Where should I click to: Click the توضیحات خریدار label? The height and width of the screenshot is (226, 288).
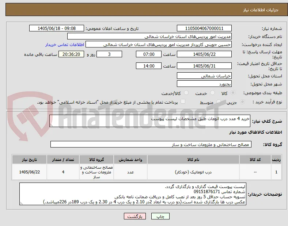265,194
